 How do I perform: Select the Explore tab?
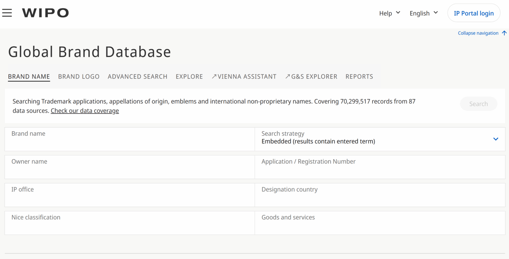(x=189, y=76)
